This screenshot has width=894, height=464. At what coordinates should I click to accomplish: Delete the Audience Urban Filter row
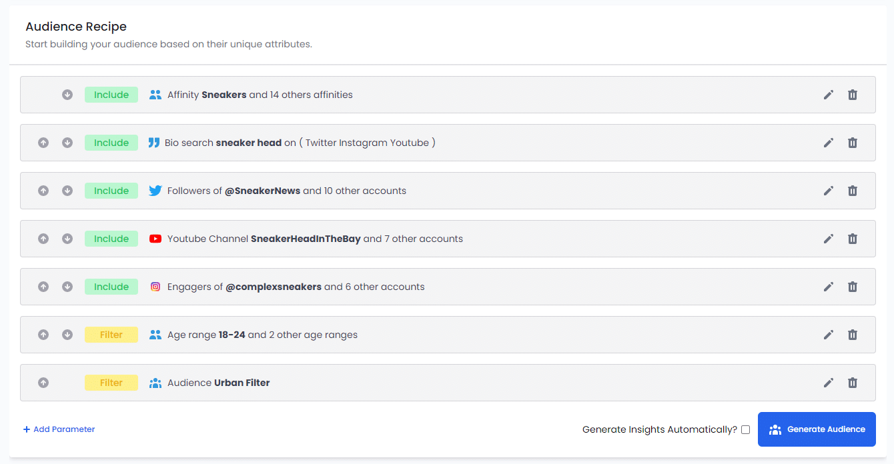pos(853,383)
